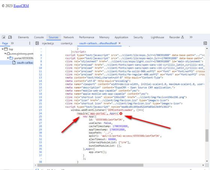
Task: Click the "internalModuleList: ["crm"]," code line
Action: (x=110, y=143)
